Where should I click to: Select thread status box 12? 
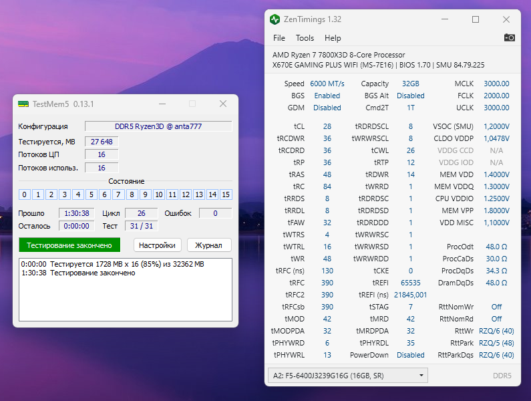(x=185, y=194)
